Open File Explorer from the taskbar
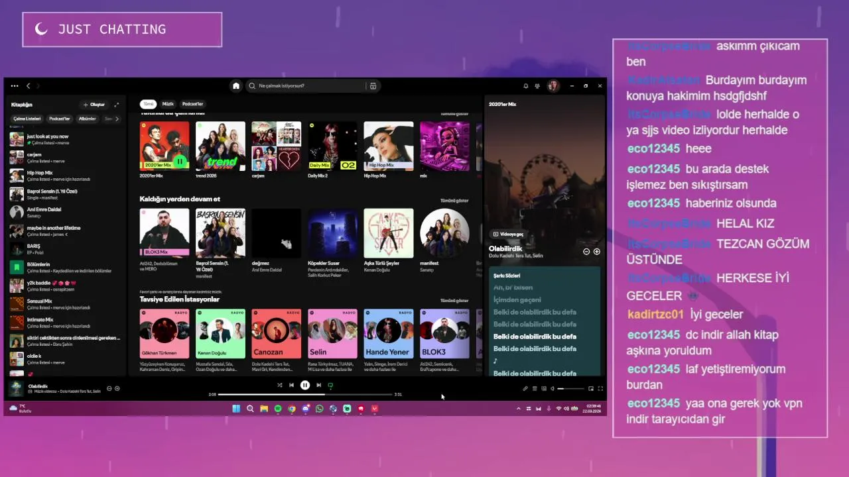Screen dimensions: 849x477 (264, 409)
